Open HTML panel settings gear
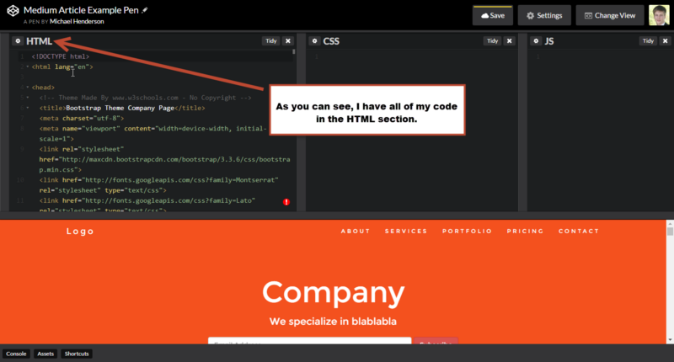This screenshot has height=362, width=674. pyautogui.click(x=17, y=40)
